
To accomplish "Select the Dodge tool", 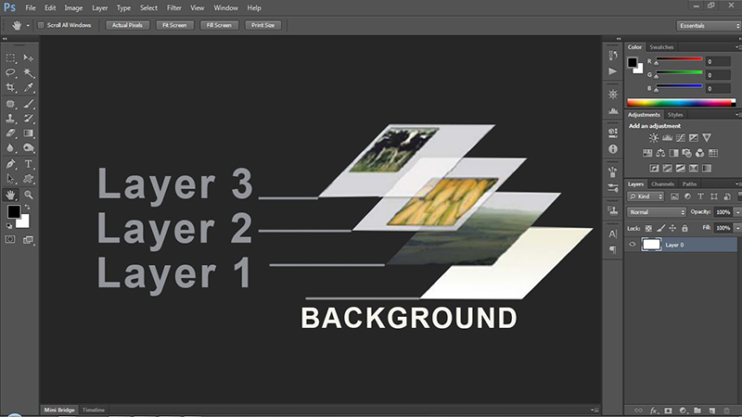I will coord(29,148).
